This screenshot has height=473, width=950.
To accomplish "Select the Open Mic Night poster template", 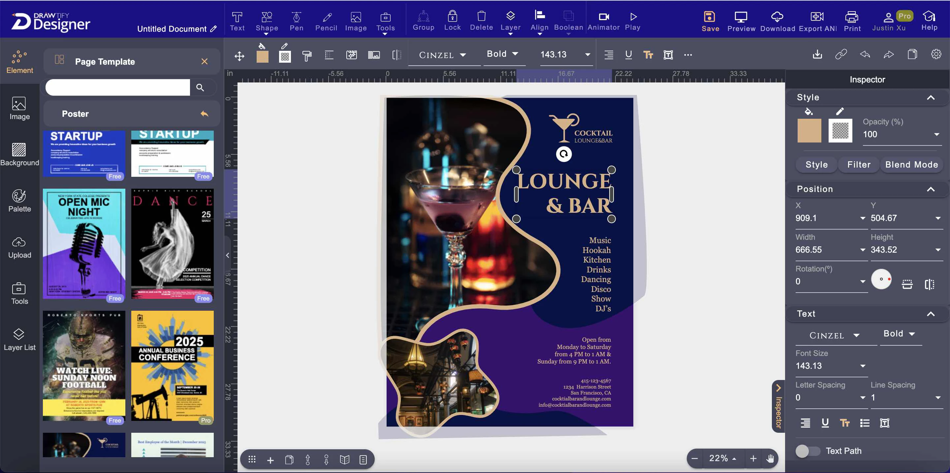I will click(x=84, y=244).
